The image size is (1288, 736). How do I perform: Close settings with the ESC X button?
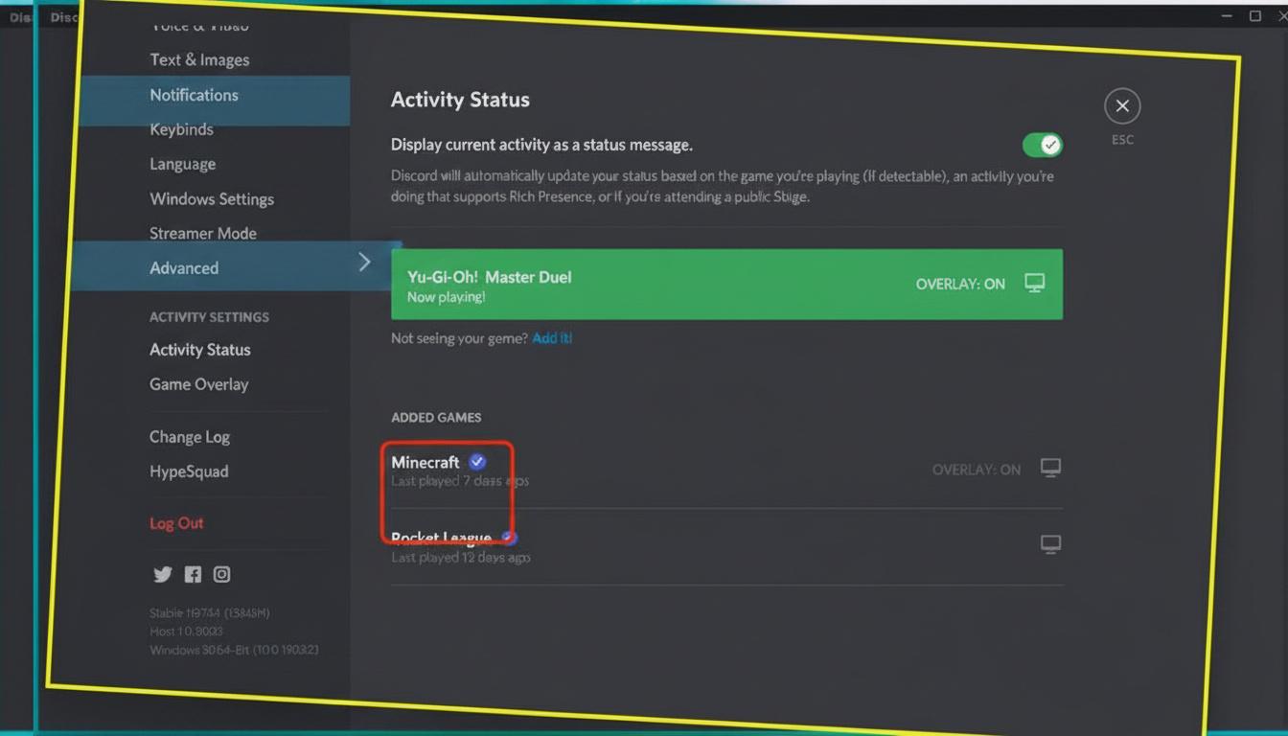point(1122,105)
